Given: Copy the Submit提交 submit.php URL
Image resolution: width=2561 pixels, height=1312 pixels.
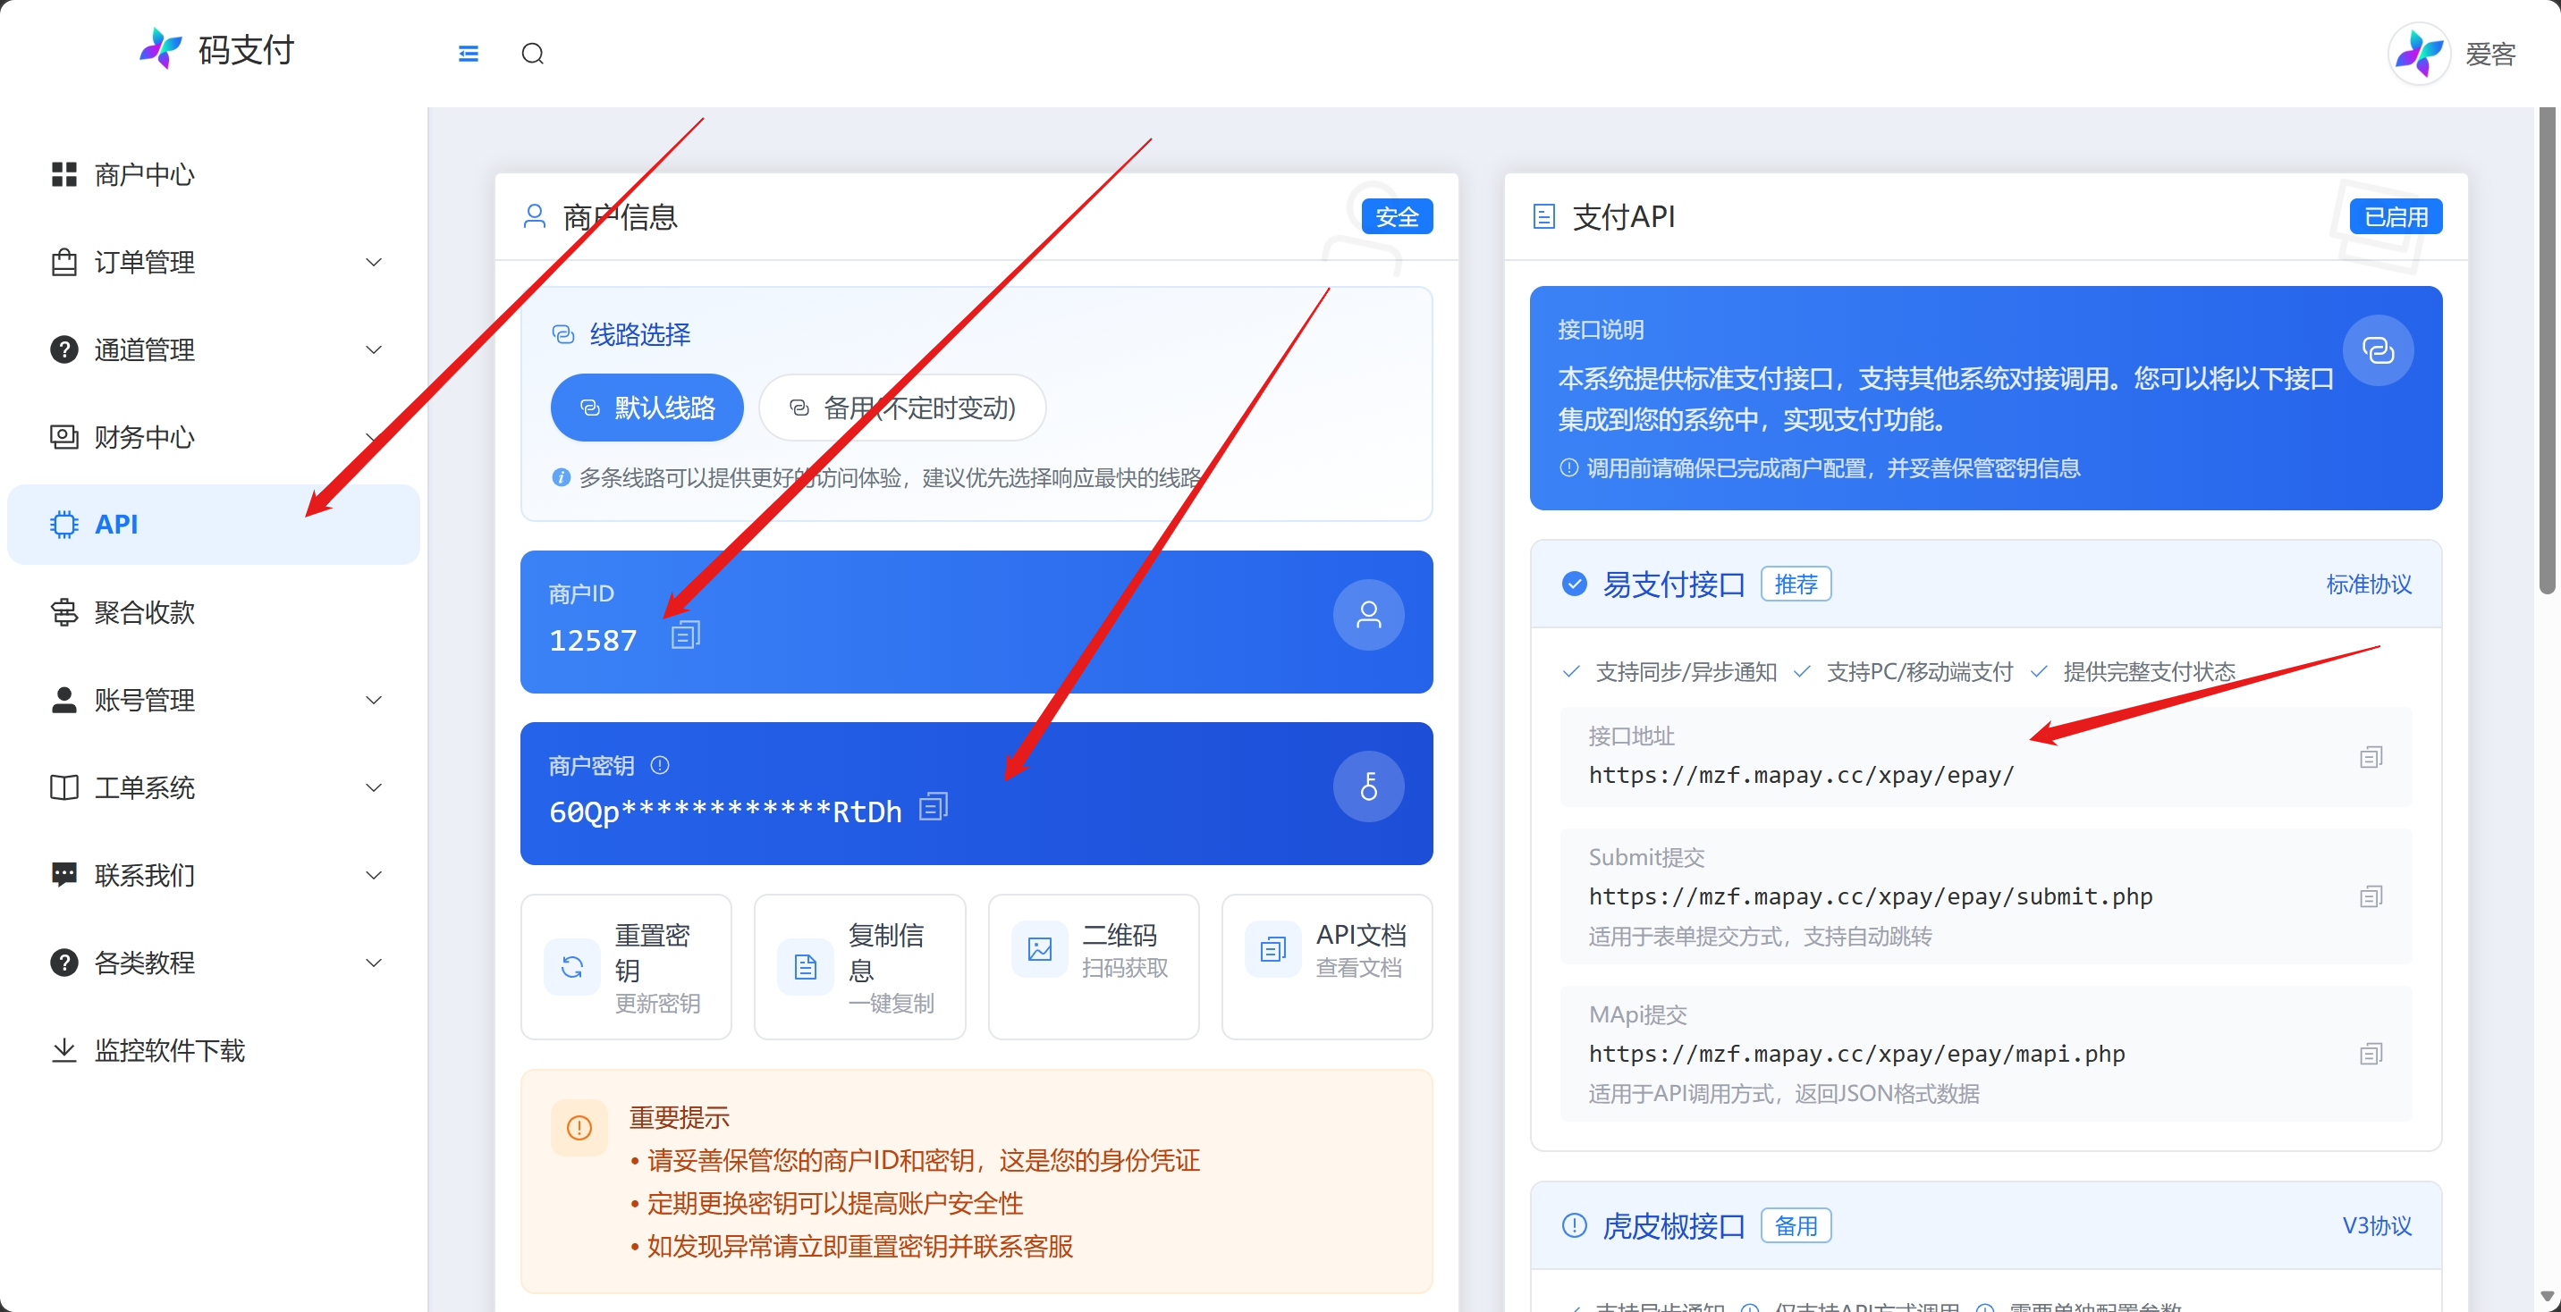Looking at the screenshot, I should tap(2371, 896).
